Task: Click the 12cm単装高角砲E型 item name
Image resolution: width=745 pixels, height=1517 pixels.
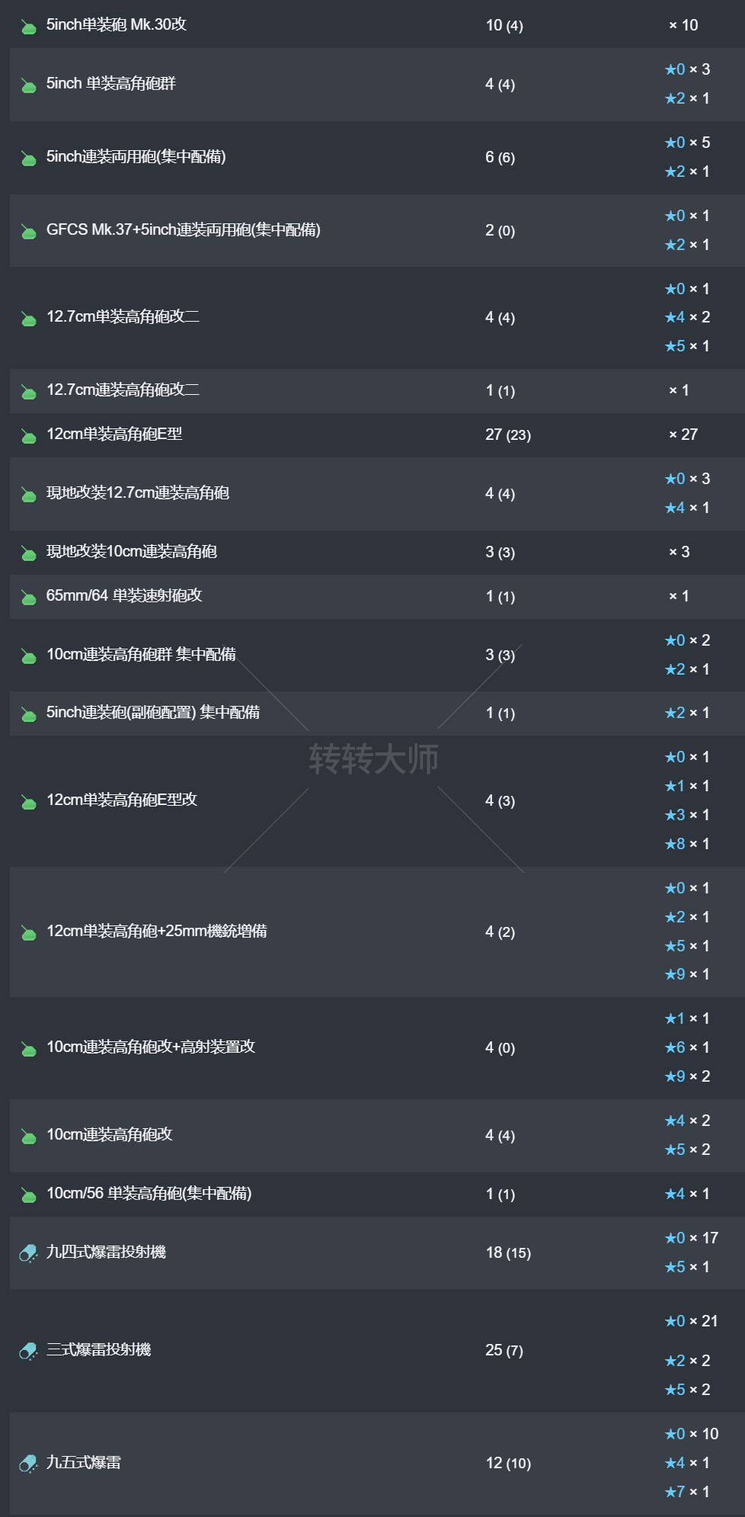Action: (114, 435)
